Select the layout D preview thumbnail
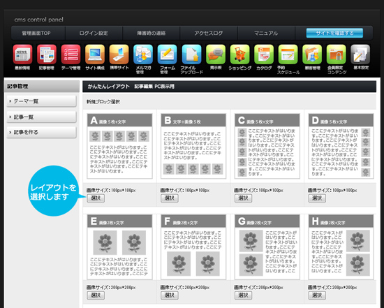The height and width of the screenshot is (308, 384). pos(341,146)
